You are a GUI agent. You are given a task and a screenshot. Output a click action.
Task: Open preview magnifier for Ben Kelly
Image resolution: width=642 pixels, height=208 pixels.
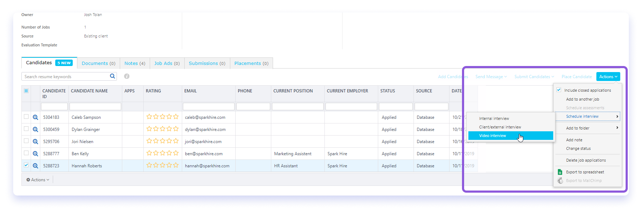coord(35,154)
